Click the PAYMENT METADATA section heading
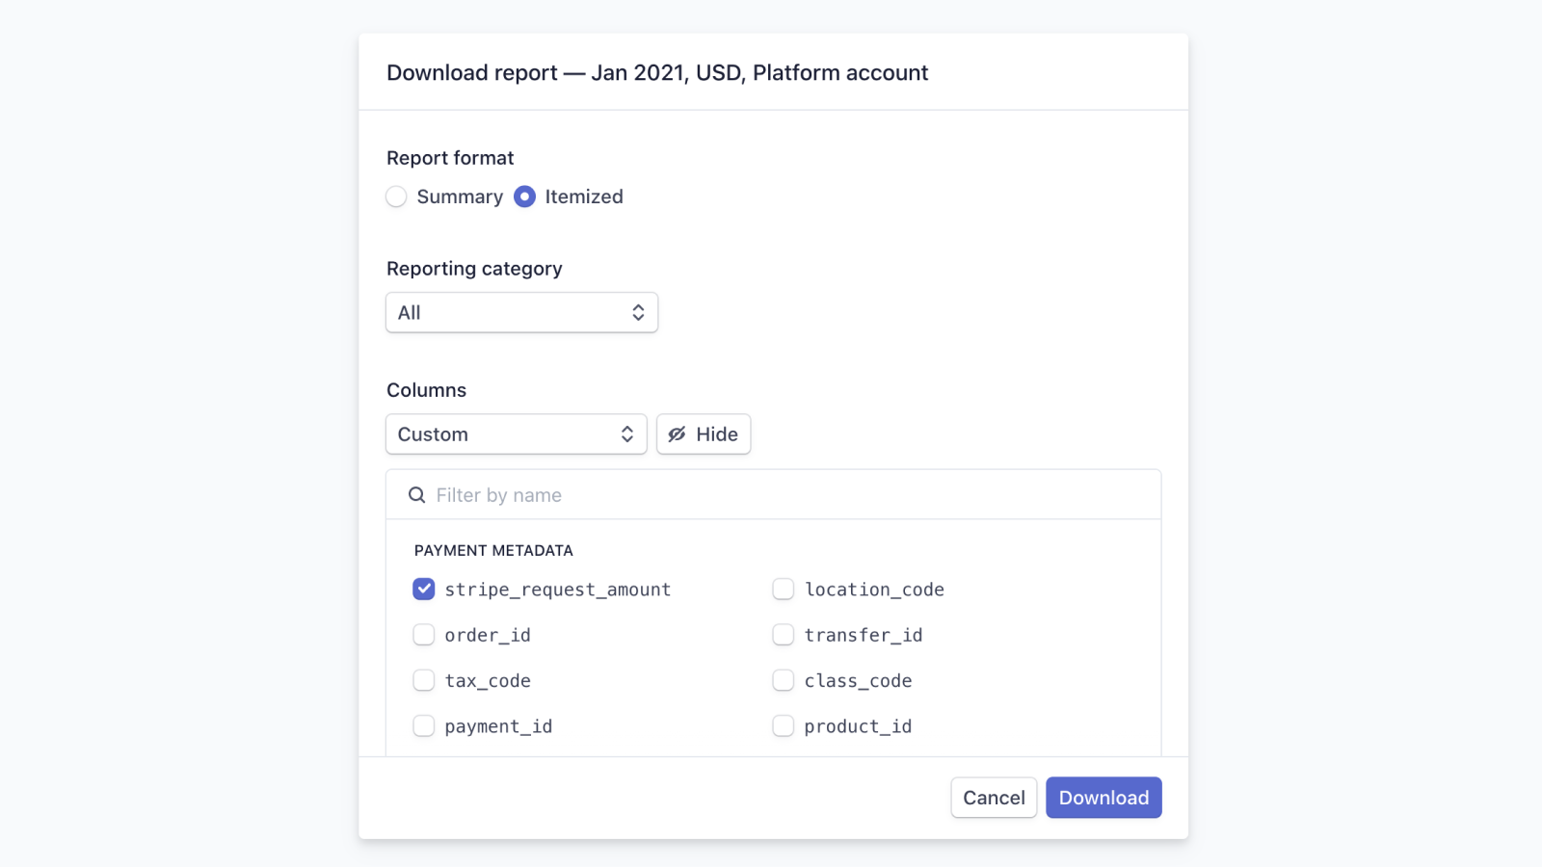The image size is (1542, 867). pos(493,550)
